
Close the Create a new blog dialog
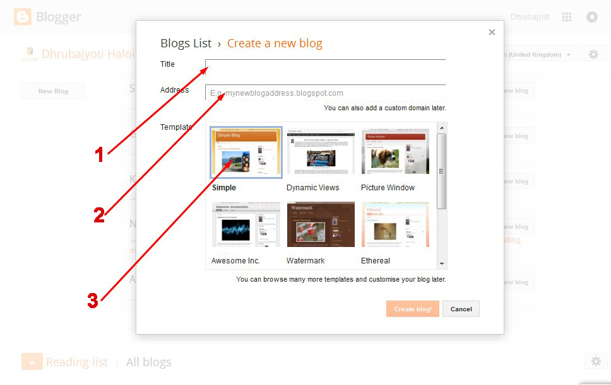[x=492, y=32]
